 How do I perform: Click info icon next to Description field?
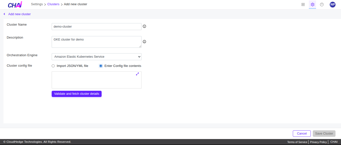(144, 42)
